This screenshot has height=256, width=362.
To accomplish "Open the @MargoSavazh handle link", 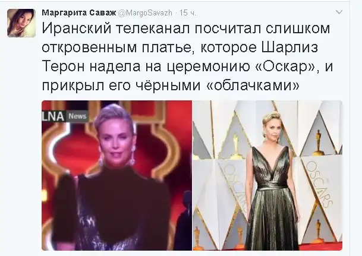I will [145, 13].
